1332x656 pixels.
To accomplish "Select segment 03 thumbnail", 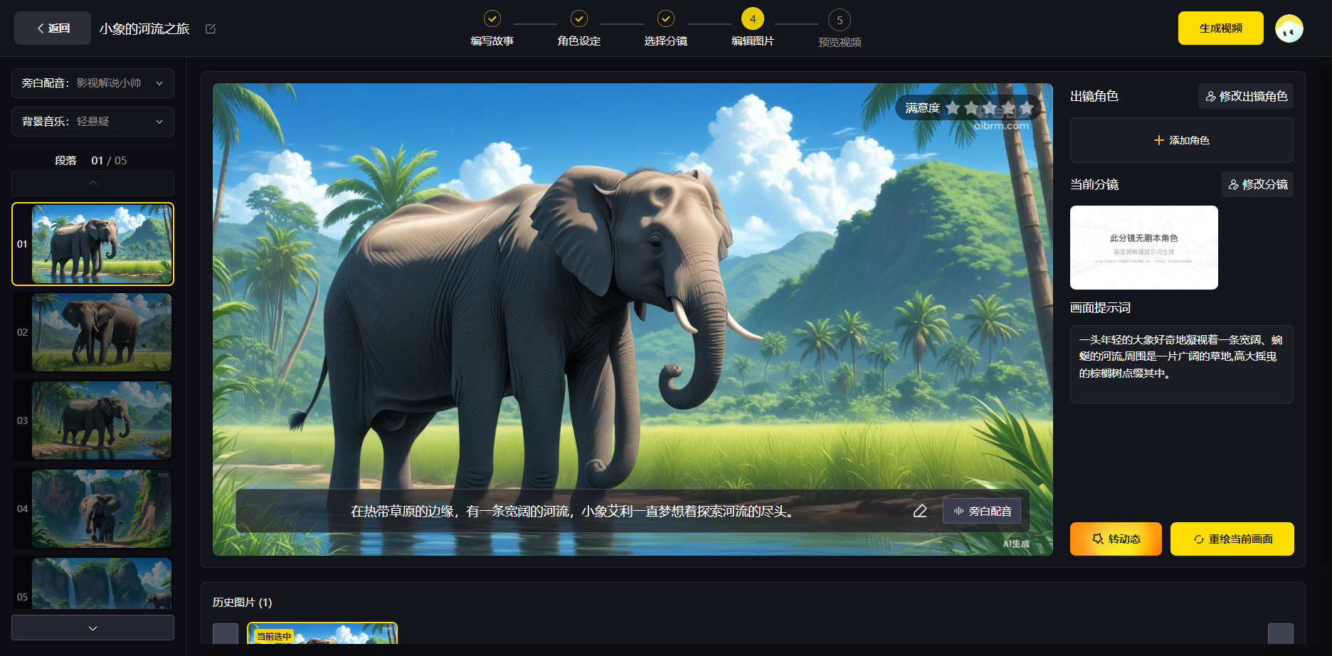I will tap(102, 420).
